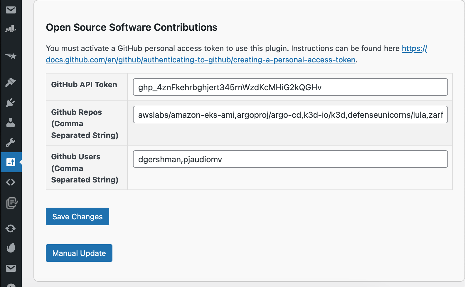This screenshot has height=287, width=465.
Task: Click the shooting star sidebar icon
Action: (11, 56)
